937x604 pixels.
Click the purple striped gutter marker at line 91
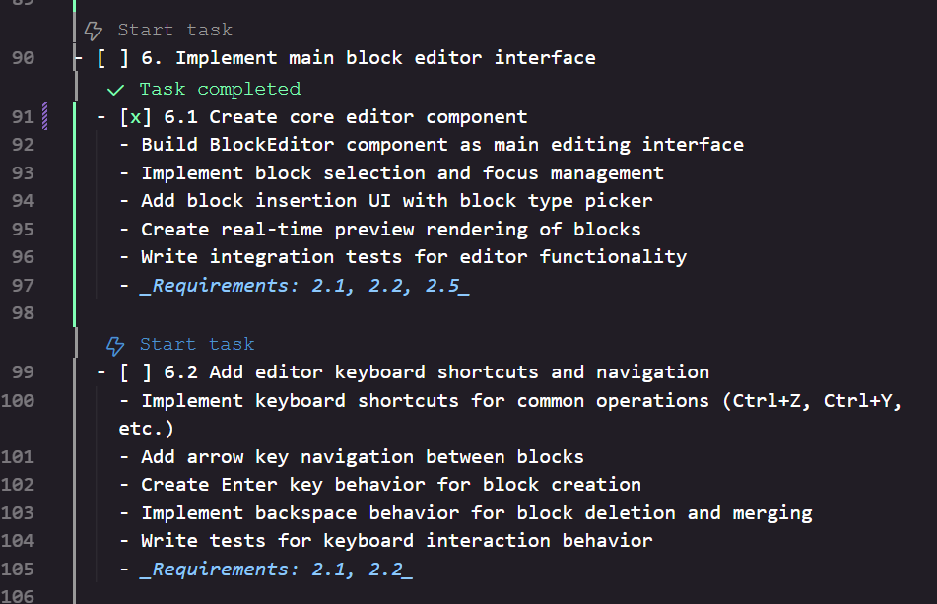pos(44,116)
